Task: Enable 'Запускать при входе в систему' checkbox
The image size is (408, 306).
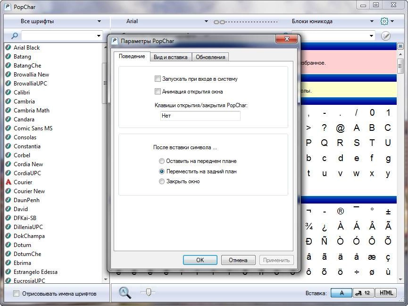Action: click(x=158, y=79)
